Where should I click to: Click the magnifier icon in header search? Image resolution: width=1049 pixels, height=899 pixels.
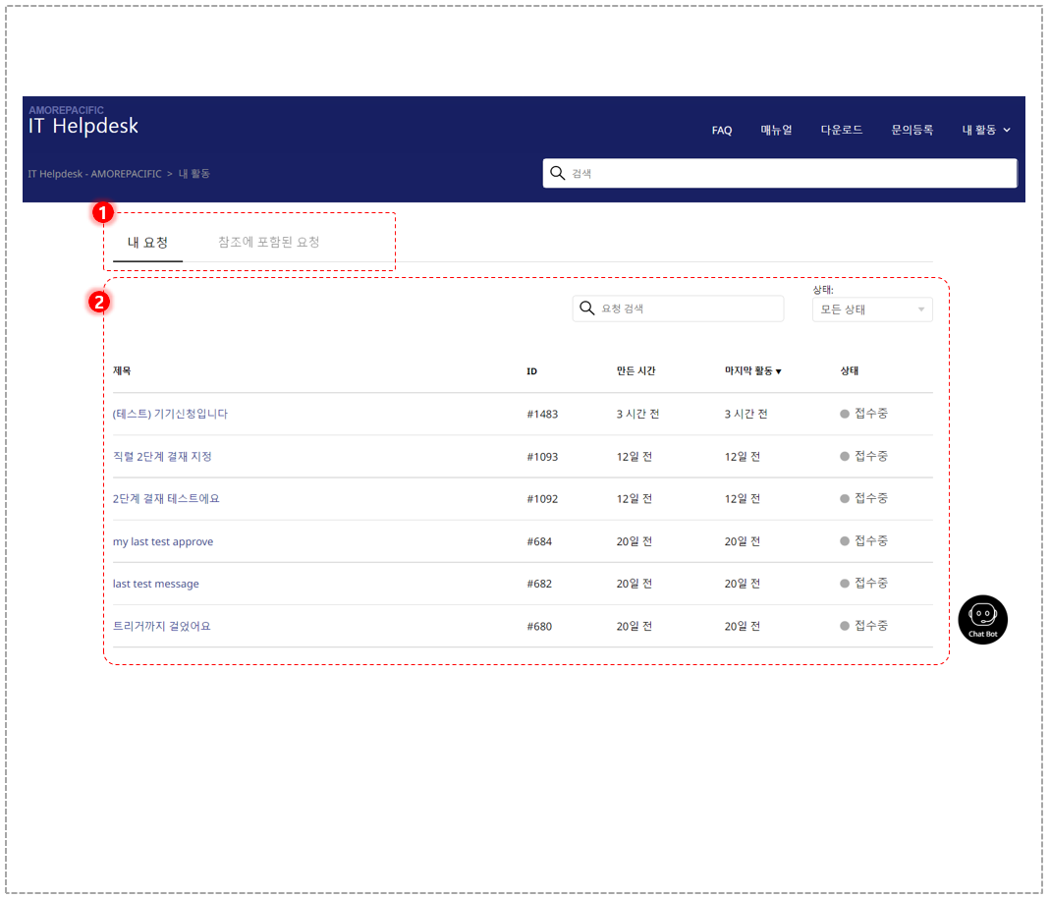click(x=557, y=173)
